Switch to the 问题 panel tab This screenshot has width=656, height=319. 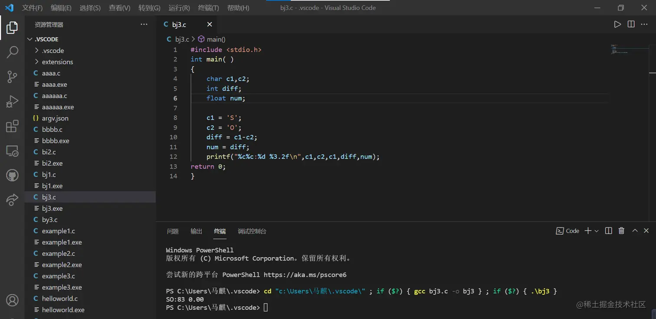(173, 231)
